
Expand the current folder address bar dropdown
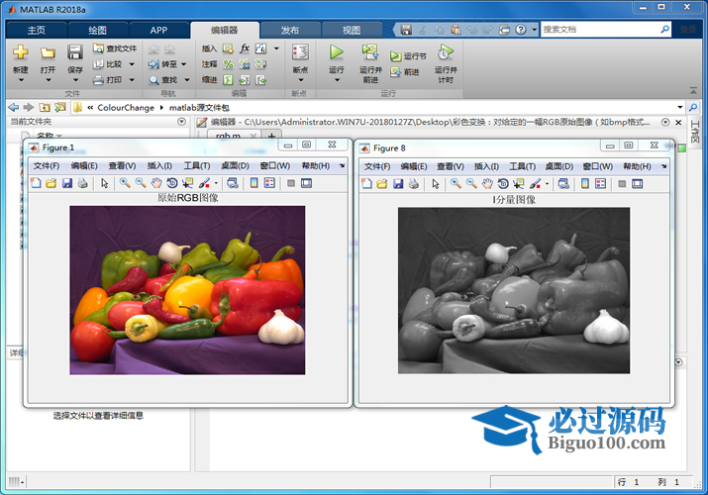(679, 107)
